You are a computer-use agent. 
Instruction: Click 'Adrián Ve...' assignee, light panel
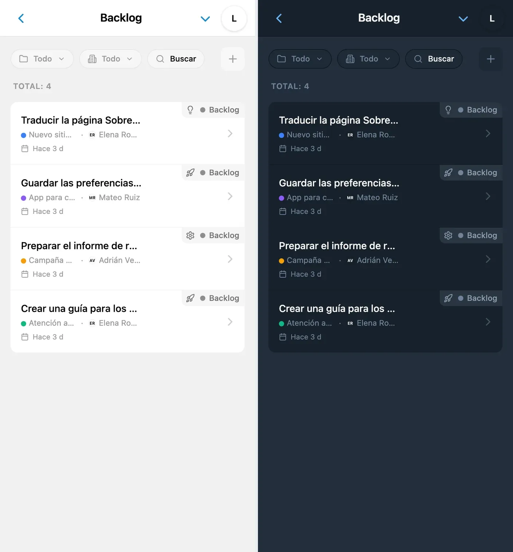pyautogui.click(x=120, y=260)
